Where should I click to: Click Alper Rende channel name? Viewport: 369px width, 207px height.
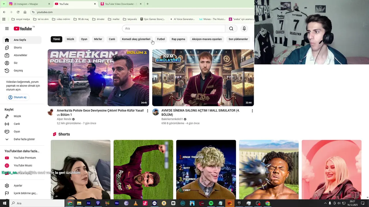coord(64,119)
